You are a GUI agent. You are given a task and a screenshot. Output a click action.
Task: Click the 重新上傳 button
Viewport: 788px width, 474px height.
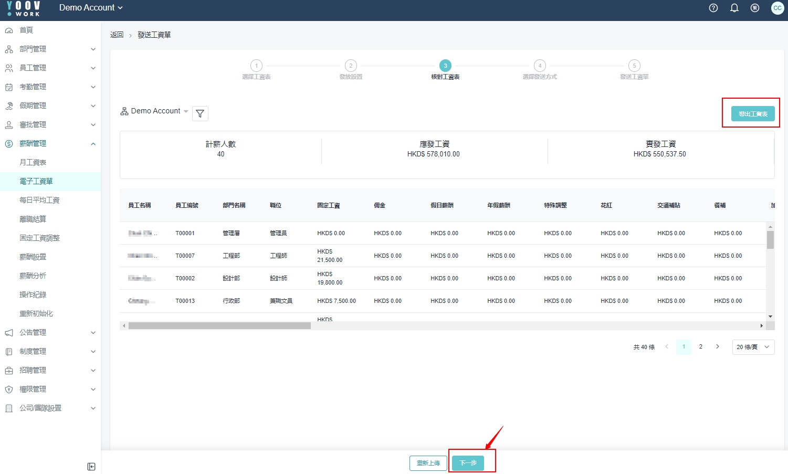[x=428, y=463]
